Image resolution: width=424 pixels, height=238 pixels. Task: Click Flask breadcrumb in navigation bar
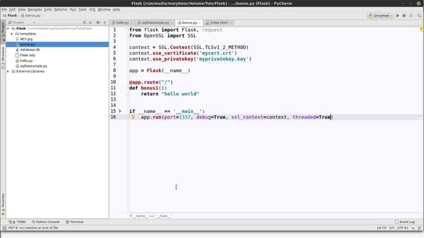(x=11, y=16)
